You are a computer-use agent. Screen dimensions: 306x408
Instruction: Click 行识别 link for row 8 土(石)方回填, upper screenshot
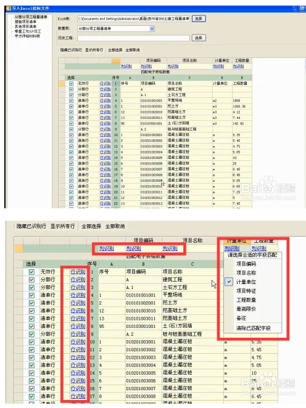(x=105, y=124)
